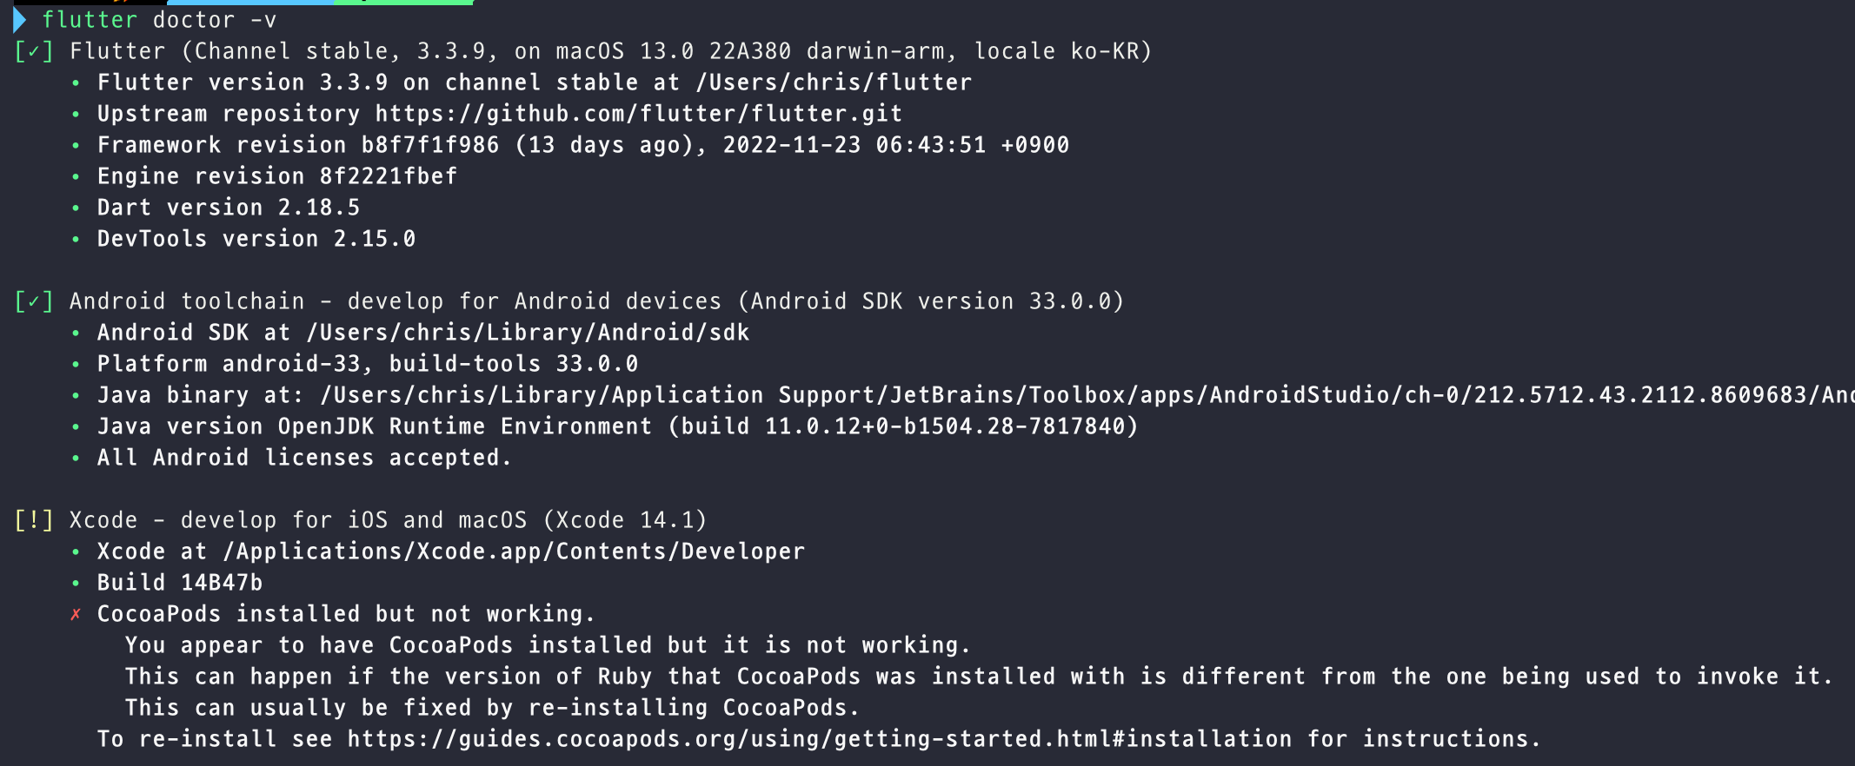
Task: Click the green checkmark beside Flutter channel stable
Action: pyautogui.click(x=34, y=51)
